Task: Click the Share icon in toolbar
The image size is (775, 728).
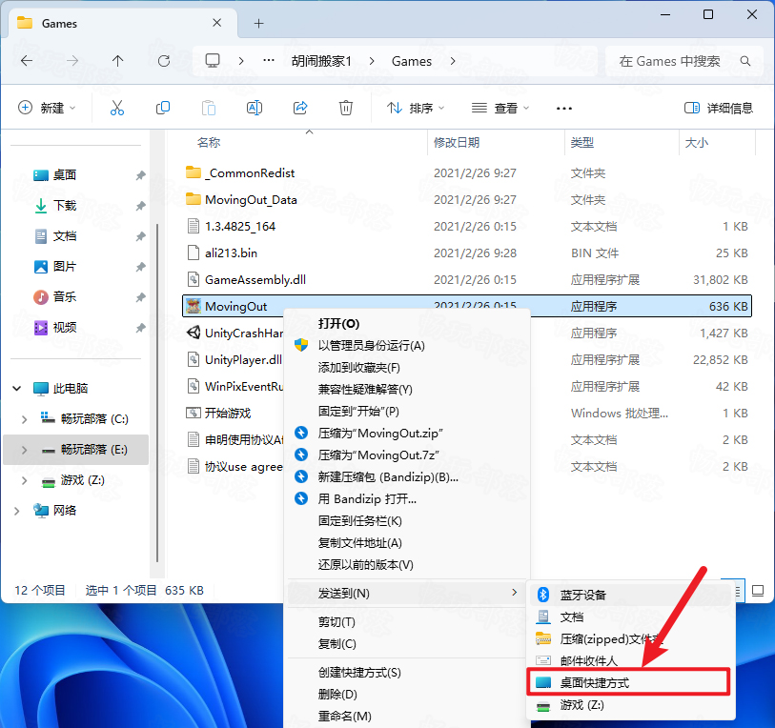Action: point(300,108)
